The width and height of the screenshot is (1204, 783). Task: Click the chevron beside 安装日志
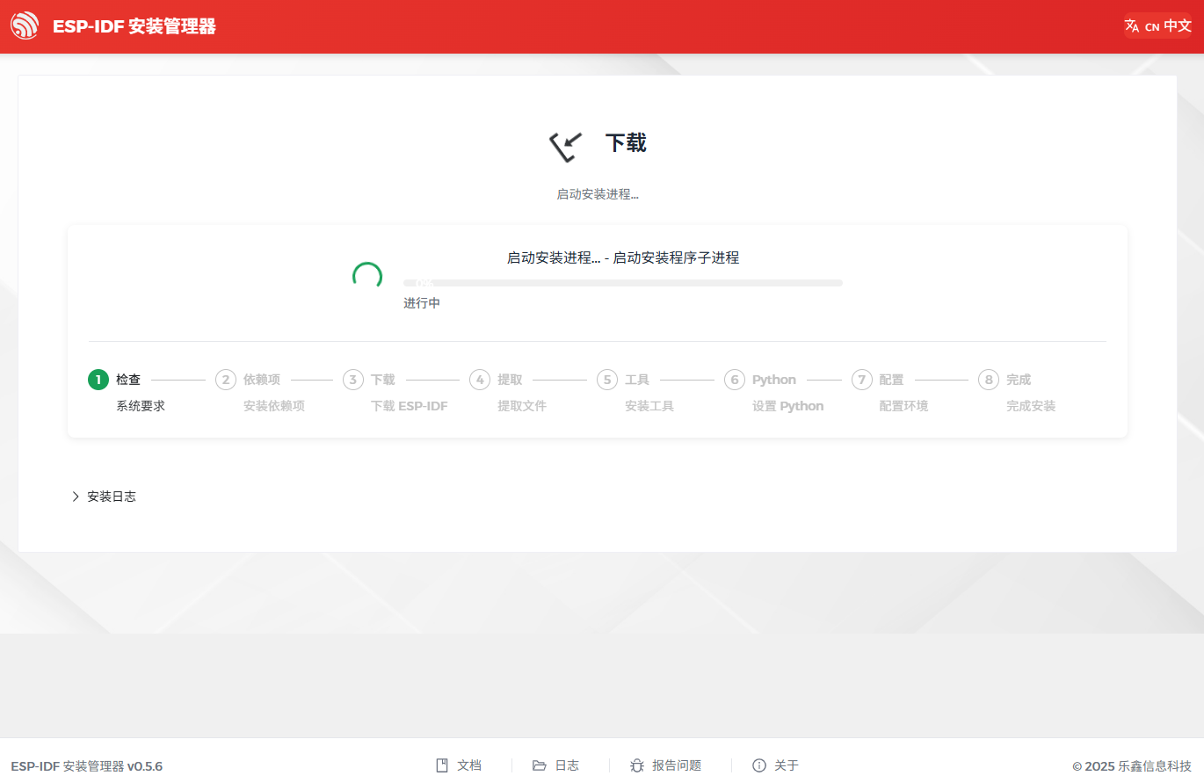75,496
